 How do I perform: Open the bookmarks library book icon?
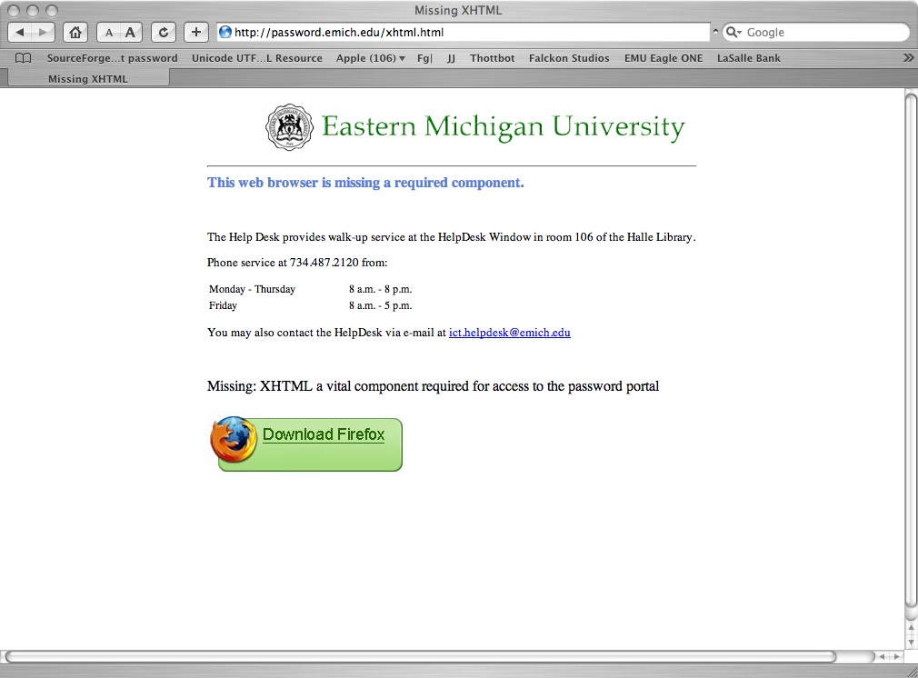point(24,58)
